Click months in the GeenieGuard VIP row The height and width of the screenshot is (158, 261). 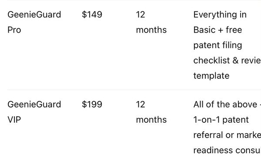coord(151,120)
